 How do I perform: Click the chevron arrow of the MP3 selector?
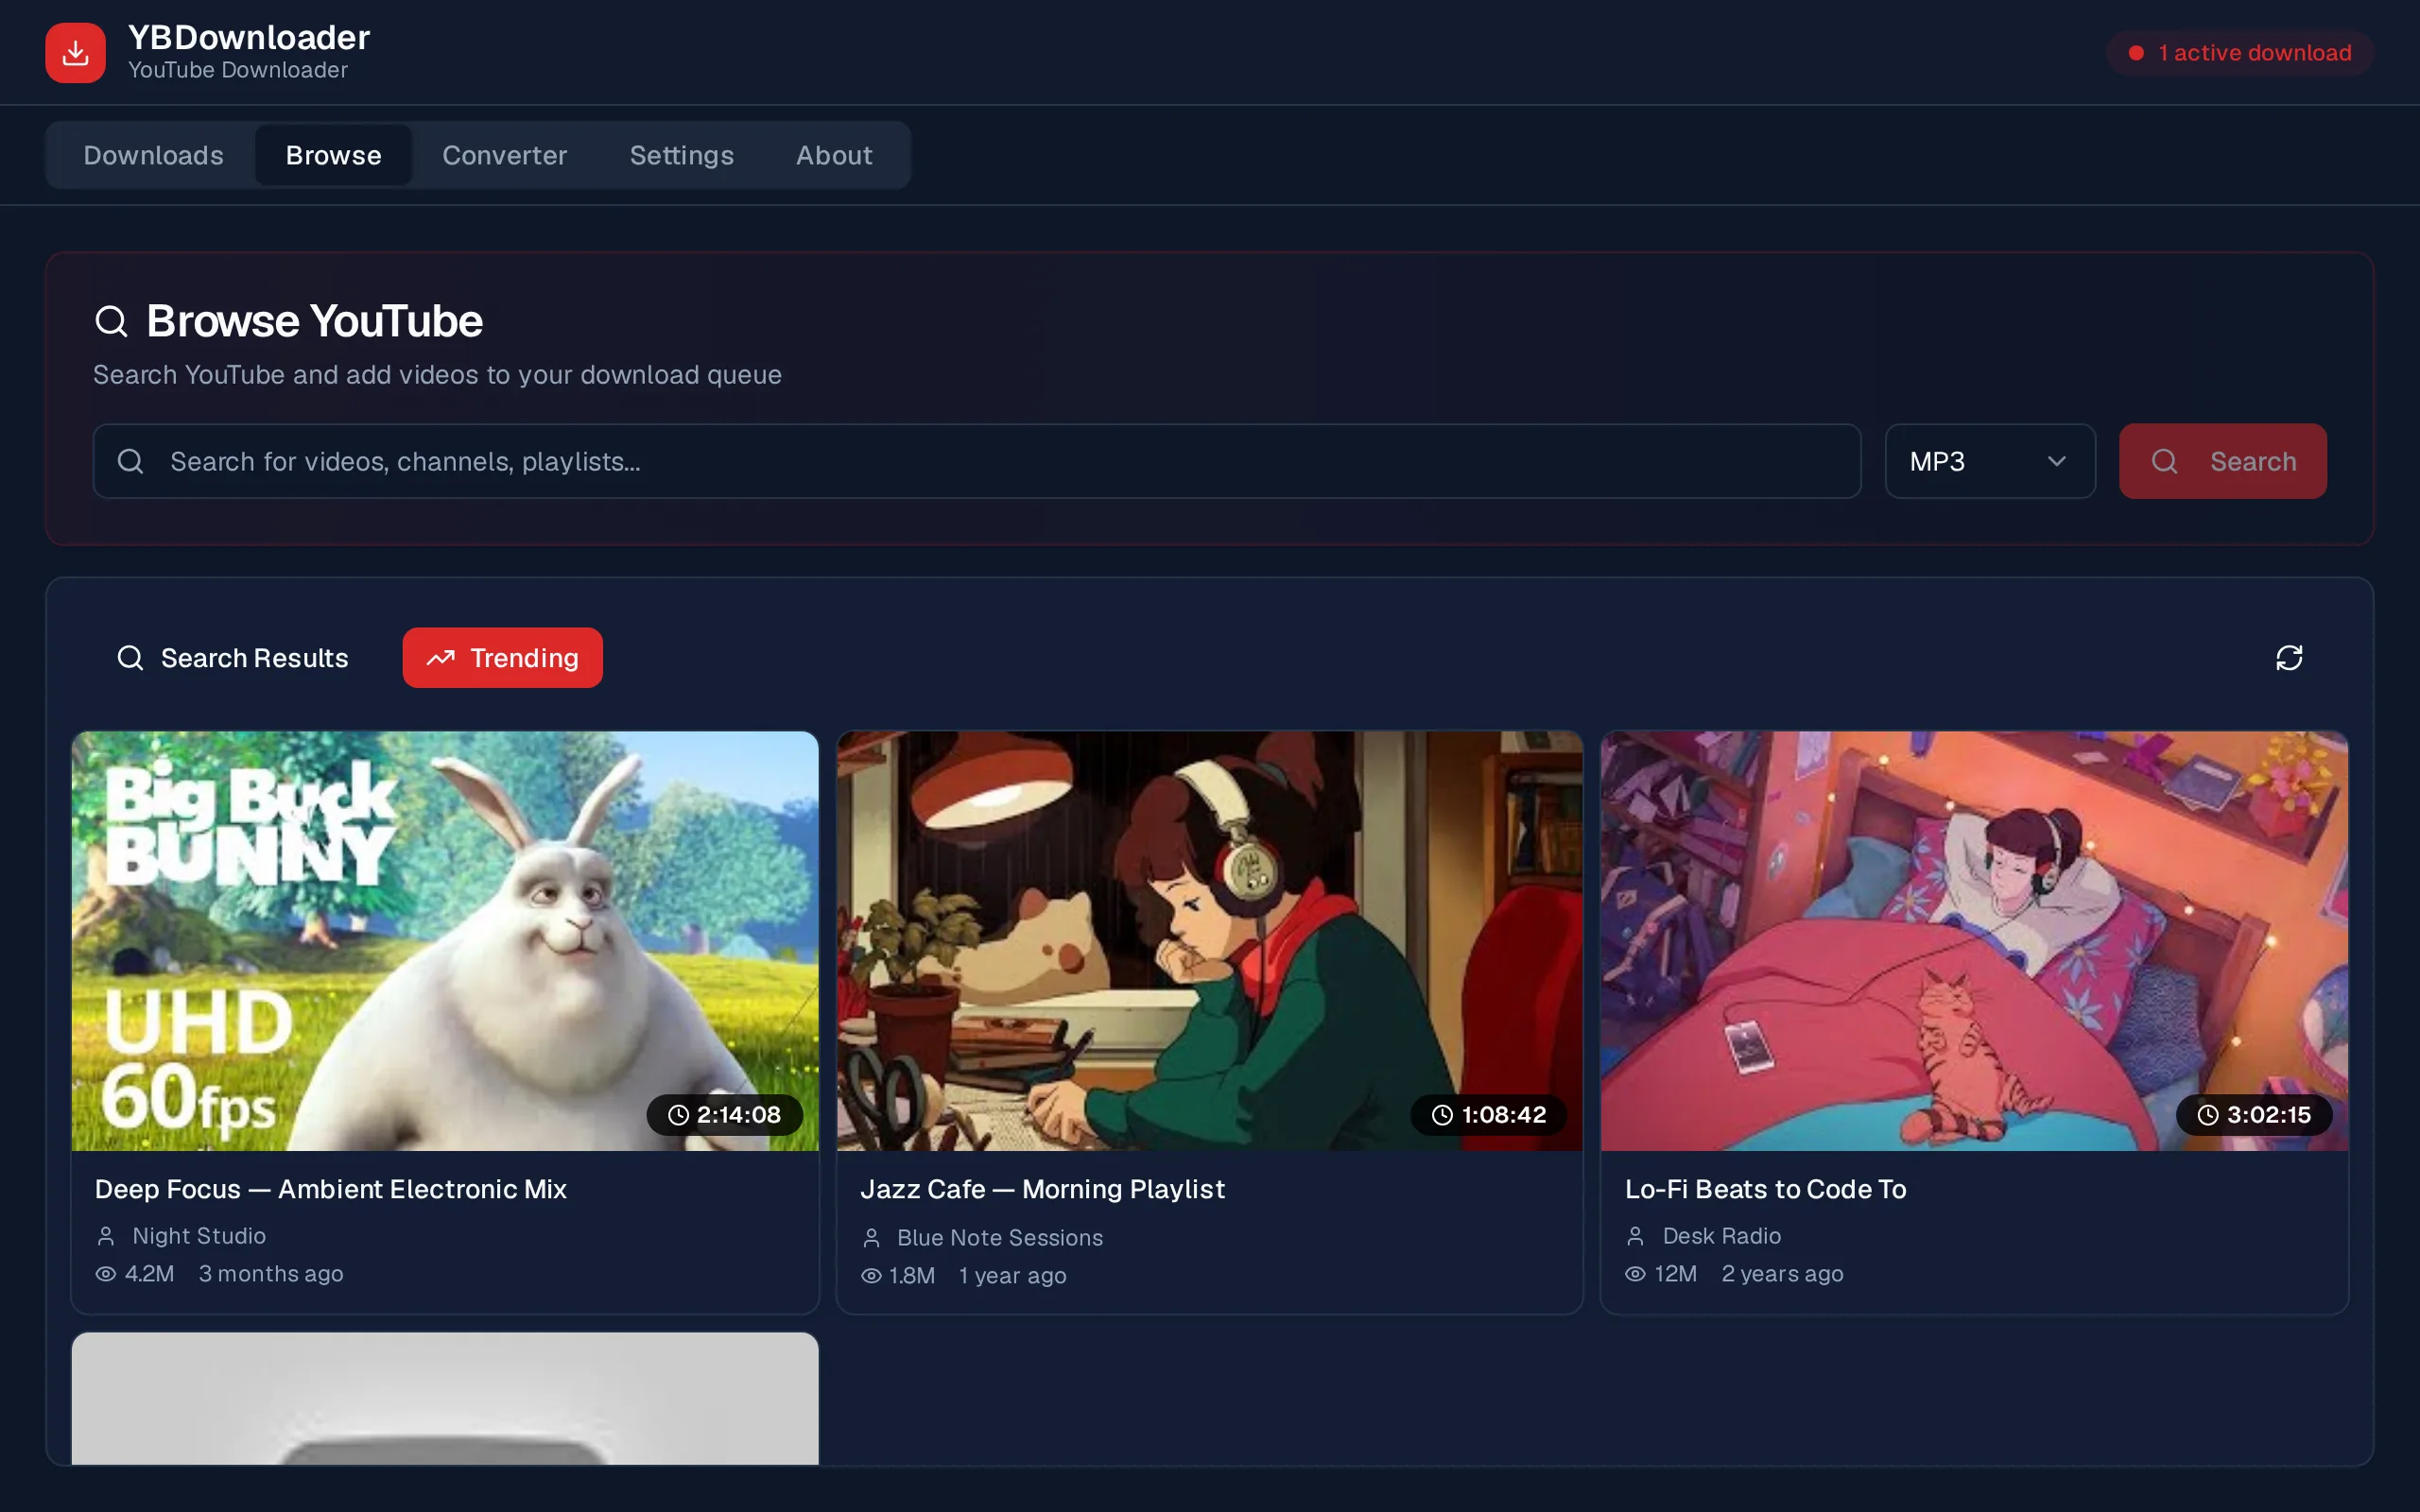point(2057,461)
